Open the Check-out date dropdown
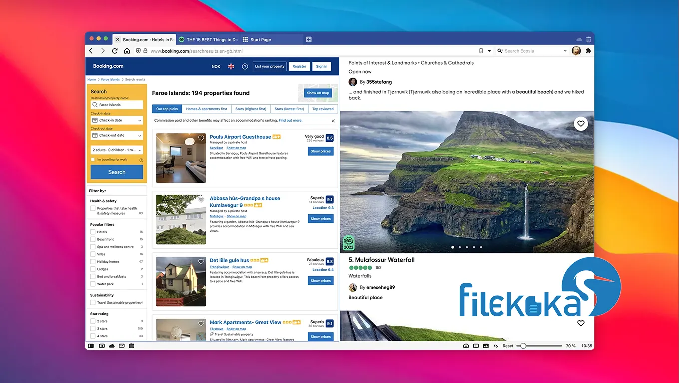The image size is (679, 383). [x=117, y=135]
